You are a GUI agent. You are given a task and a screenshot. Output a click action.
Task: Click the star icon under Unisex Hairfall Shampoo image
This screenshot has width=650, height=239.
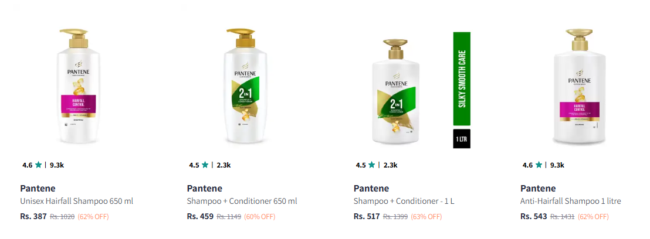point(39,165)
